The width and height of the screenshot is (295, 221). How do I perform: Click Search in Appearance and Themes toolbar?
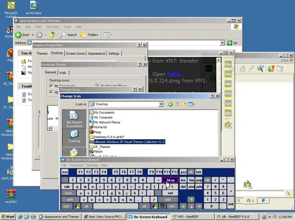point(68,35)
